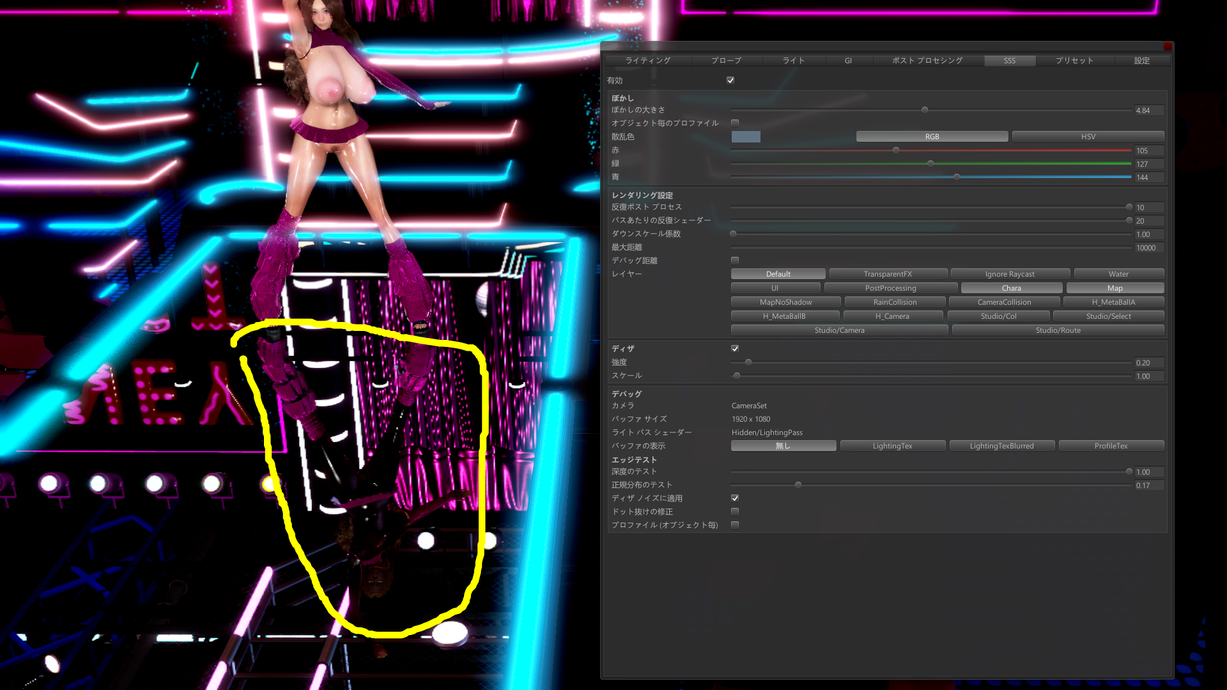Enable オブジェクト毎のプロファイル checkbox
The image size is (1227, 690).
[x=735, y=123]
